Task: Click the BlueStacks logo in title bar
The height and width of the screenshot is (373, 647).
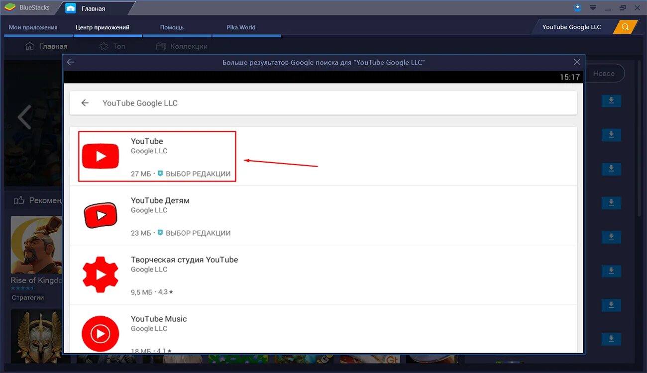Action: (x=9, y=8)
